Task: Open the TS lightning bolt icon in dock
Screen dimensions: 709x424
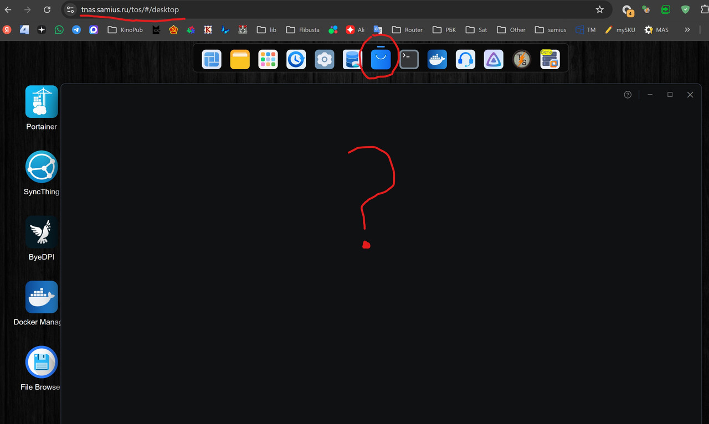Action: tap(521, 59)
